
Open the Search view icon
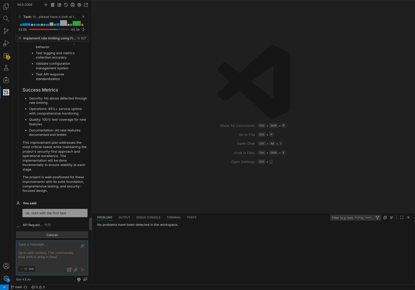(6, 19)
